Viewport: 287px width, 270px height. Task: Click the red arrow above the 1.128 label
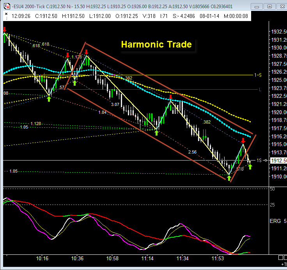pyautogui.click(x=67, y=55)
